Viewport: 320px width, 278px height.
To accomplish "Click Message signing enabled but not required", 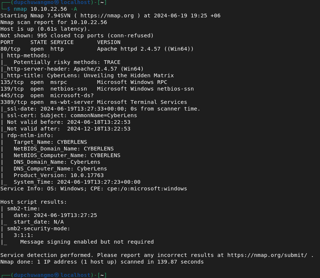I will [87, 242].
